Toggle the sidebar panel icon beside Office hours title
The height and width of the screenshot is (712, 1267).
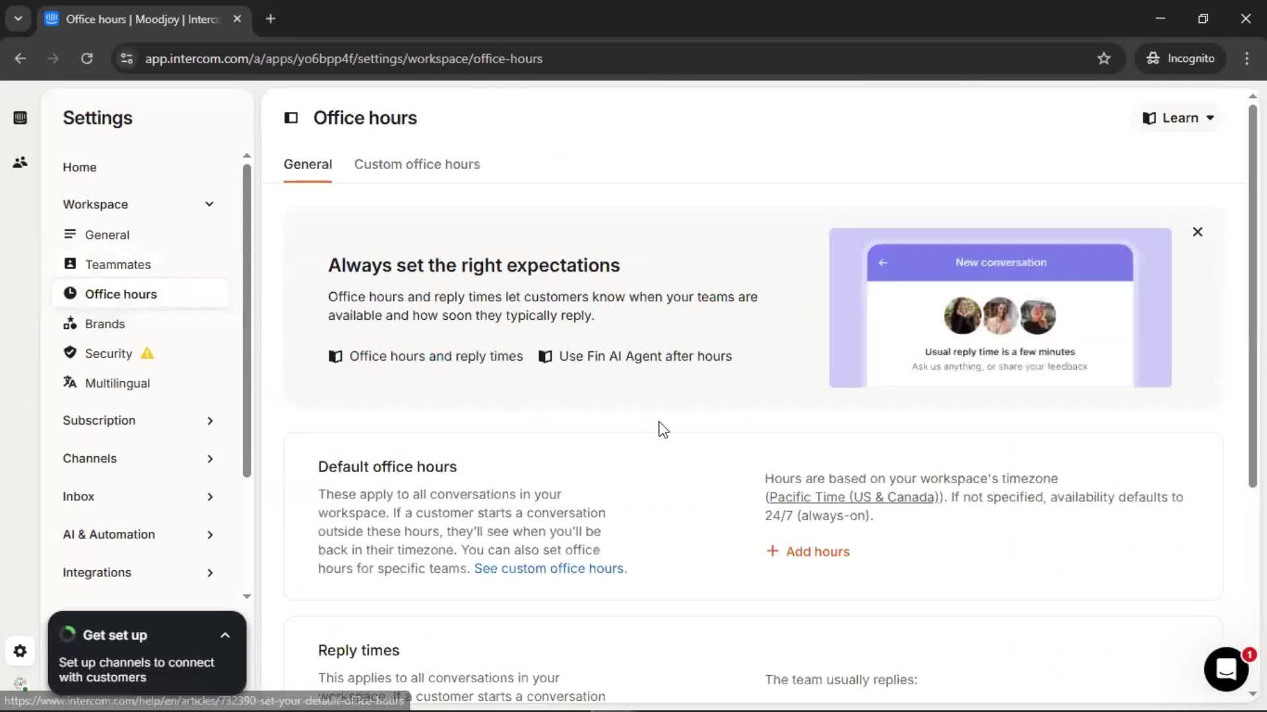pos(291,118)
